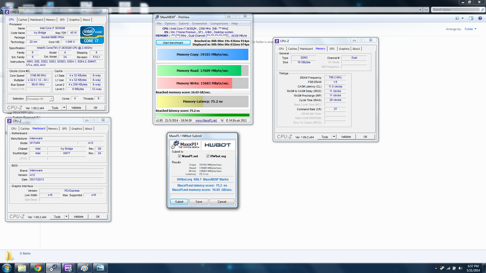
Task: Click Tools button in CPU window
Action: (55, 108)
